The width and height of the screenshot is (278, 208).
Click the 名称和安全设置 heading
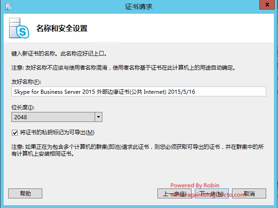click(62, 28)
